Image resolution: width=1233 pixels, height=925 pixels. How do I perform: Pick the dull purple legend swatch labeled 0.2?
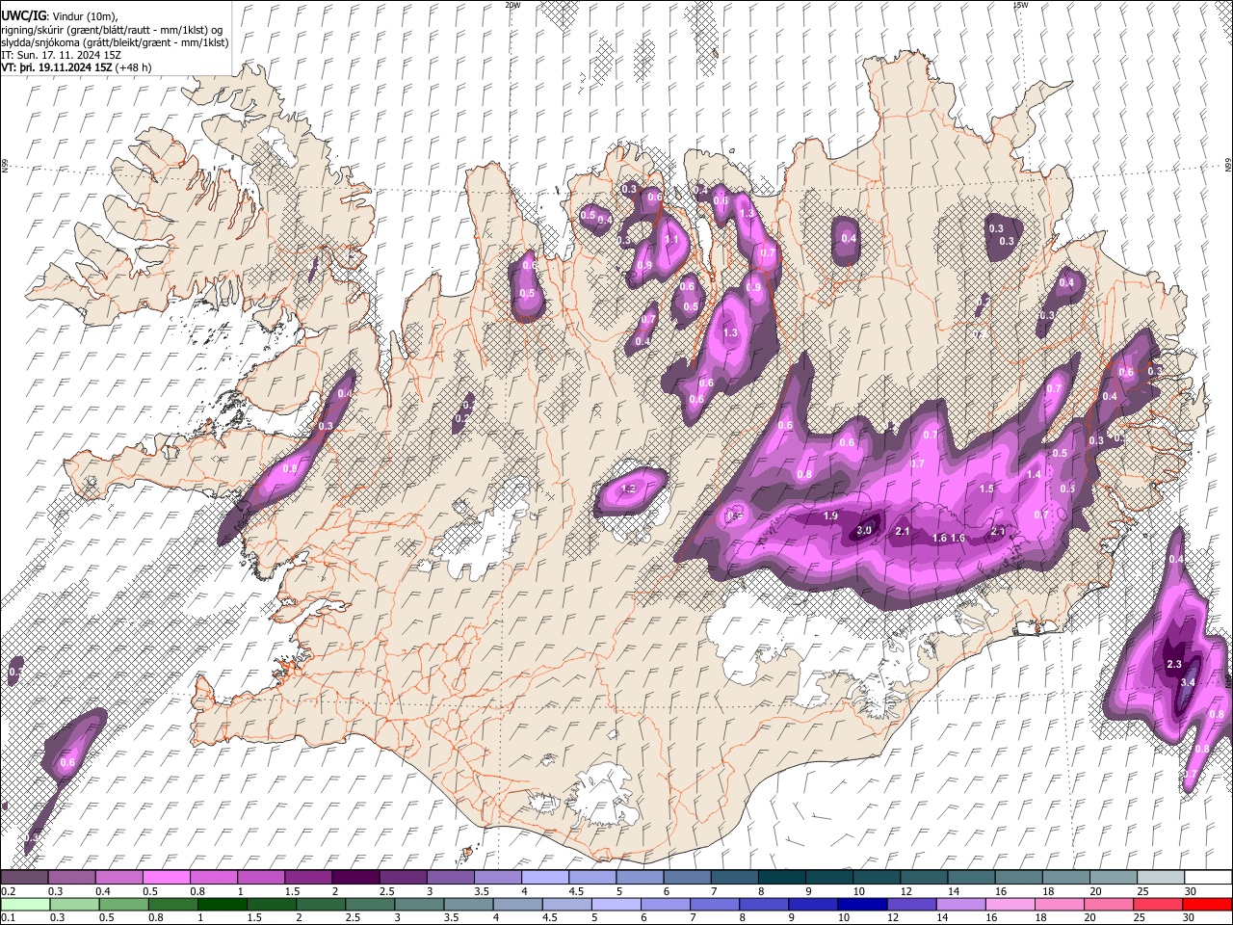[x=24, y=878]
